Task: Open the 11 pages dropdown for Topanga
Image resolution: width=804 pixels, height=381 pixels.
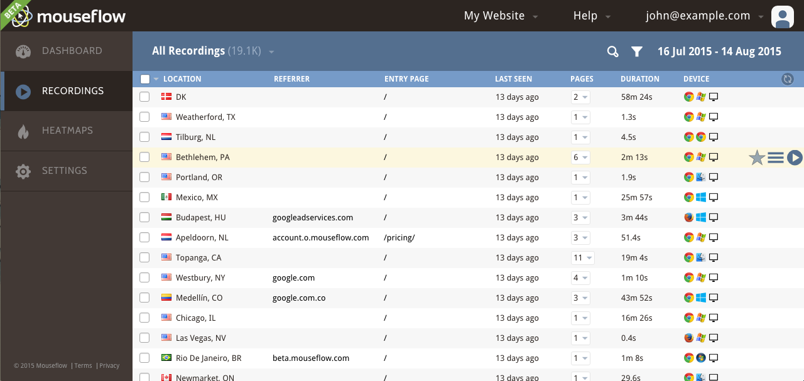Action: [582, 257]
